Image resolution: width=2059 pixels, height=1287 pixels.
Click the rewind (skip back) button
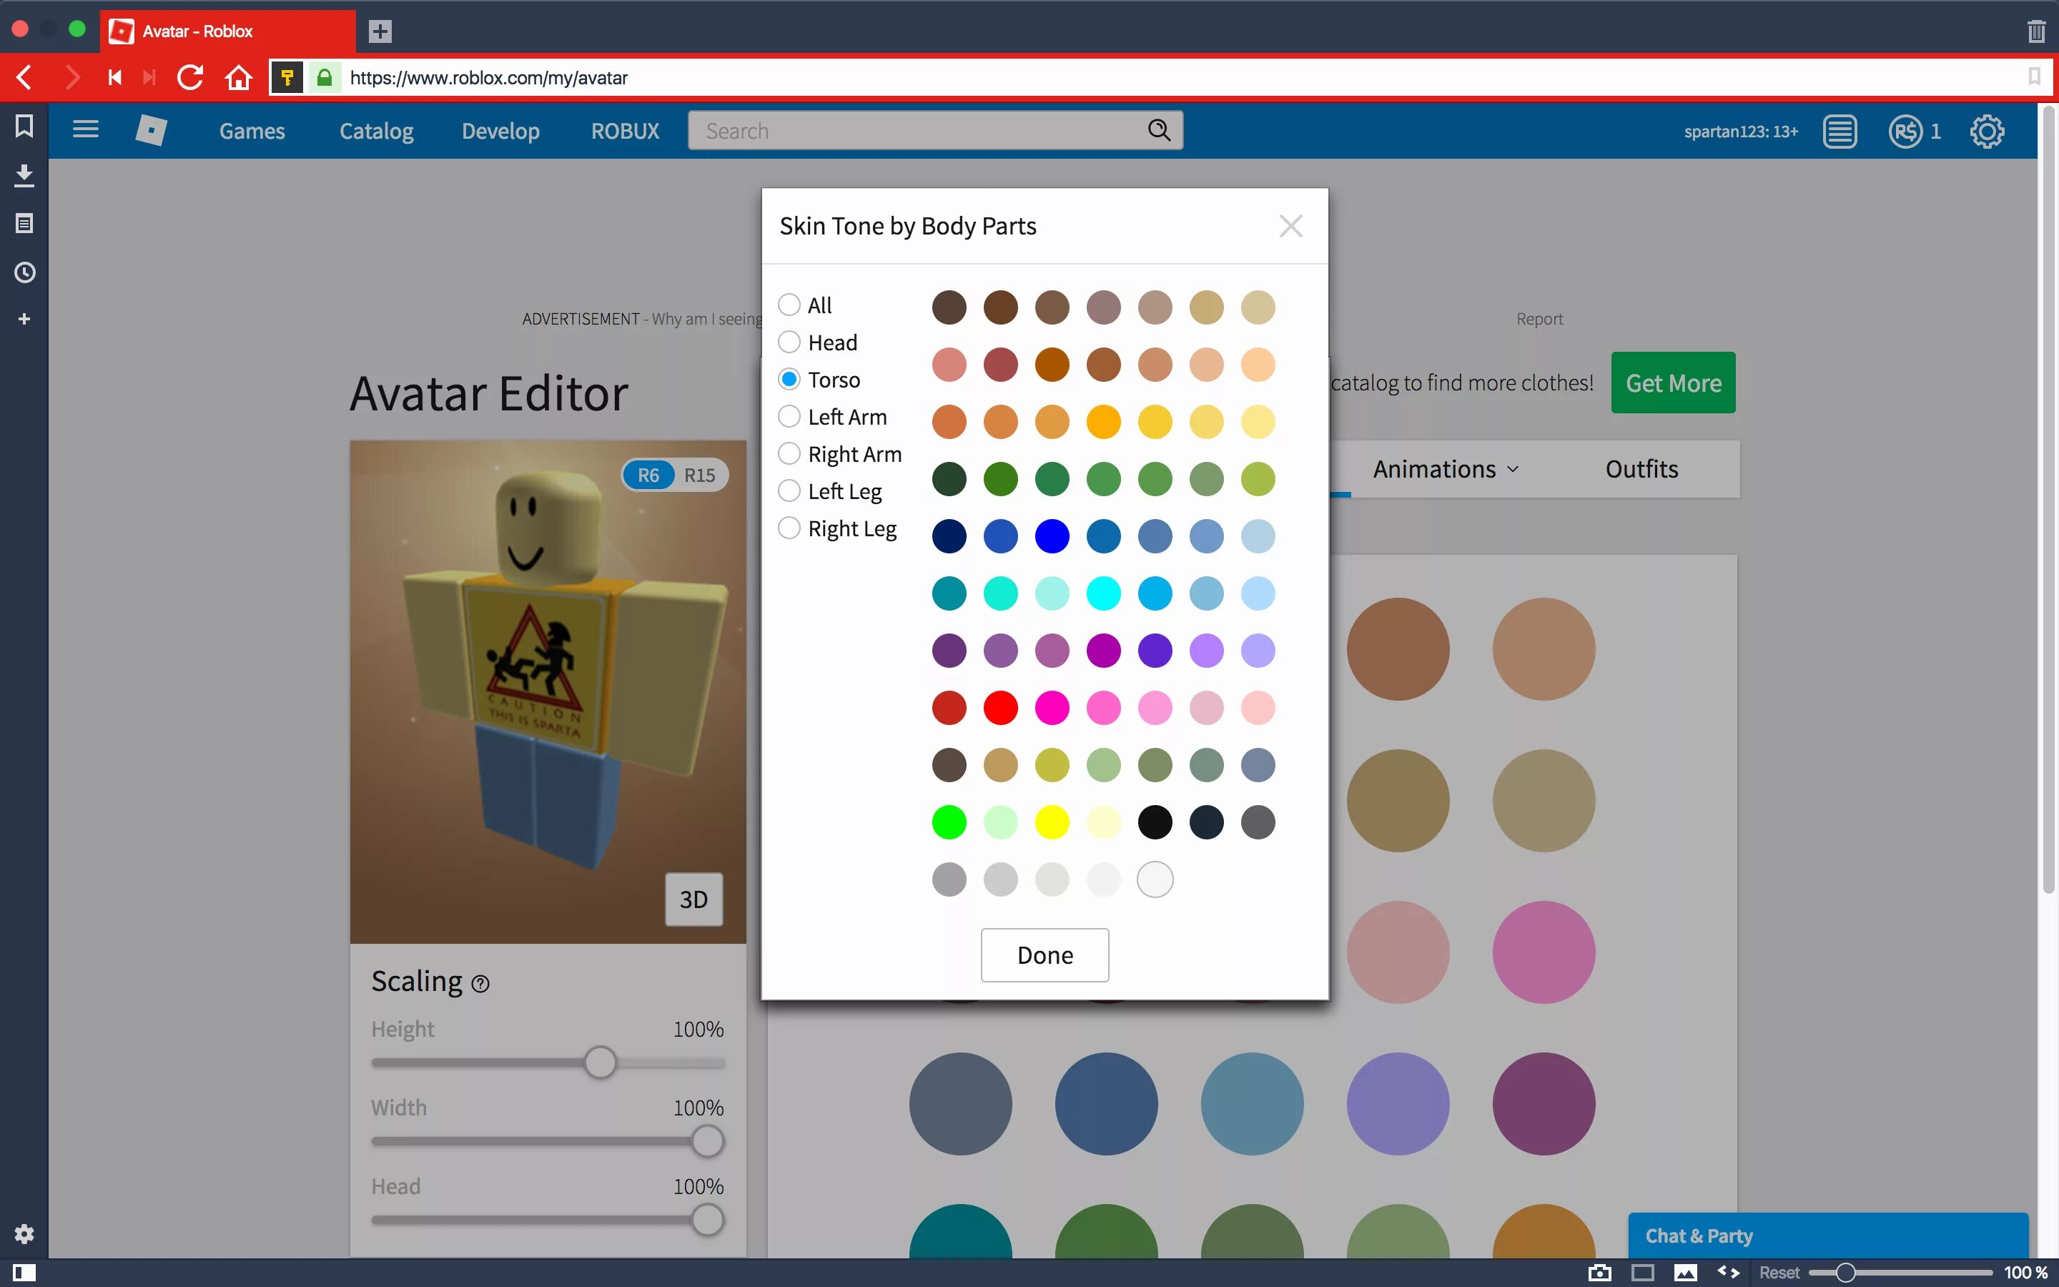pyautogui.click(x=115, y=77)
